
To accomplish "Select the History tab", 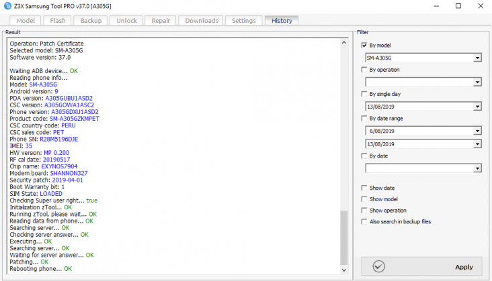I will 282,21.
